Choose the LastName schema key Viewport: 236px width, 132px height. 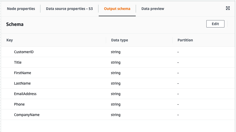tap(22, 83)
